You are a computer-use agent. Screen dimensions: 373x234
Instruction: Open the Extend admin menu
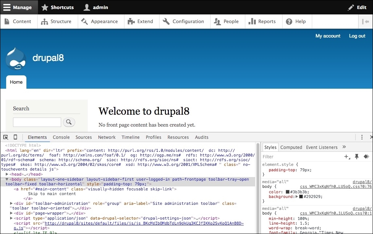pos(142,22)
